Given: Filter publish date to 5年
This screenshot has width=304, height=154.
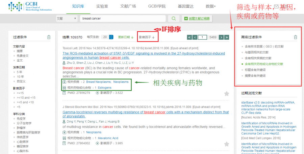Looking at the screenshot, I should 19,72.
